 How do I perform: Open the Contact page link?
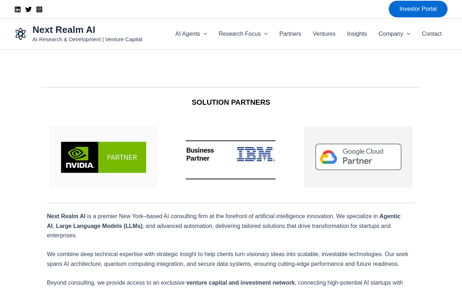pyautogui.click(x=432, y=34)
